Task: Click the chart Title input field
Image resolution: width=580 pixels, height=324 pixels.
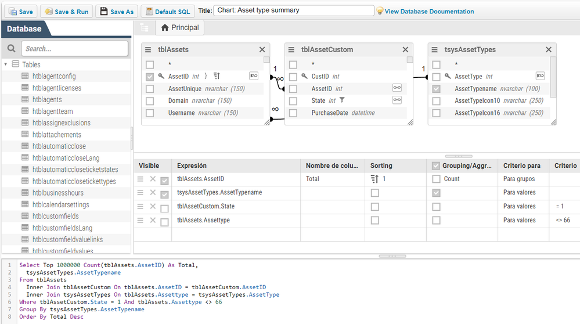Action: pos(294,10)
